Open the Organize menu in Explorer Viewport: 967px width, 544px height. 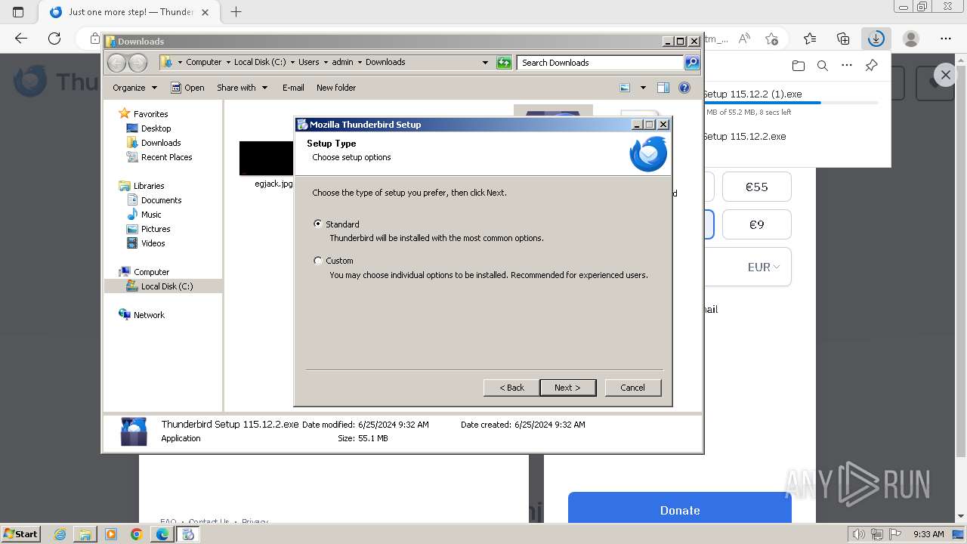tap(134, 88)
